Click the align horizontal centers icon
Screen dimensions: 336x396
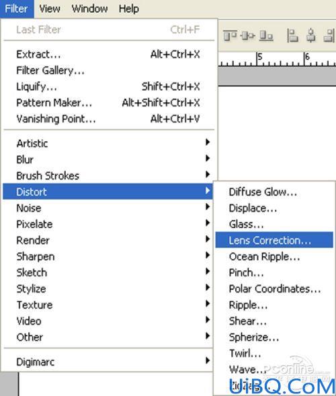[310, 36]
